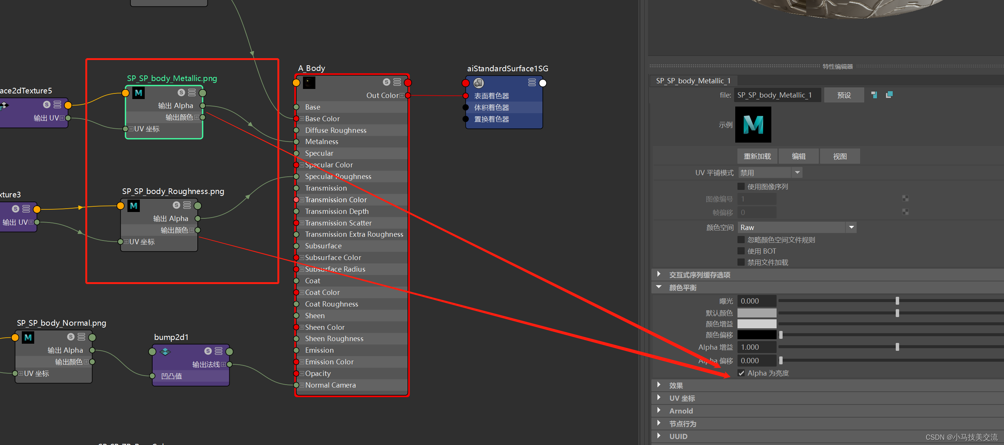
Task: Click the Normal map node solo S icon
Action: pyautogui.click(x=71, y=337)
